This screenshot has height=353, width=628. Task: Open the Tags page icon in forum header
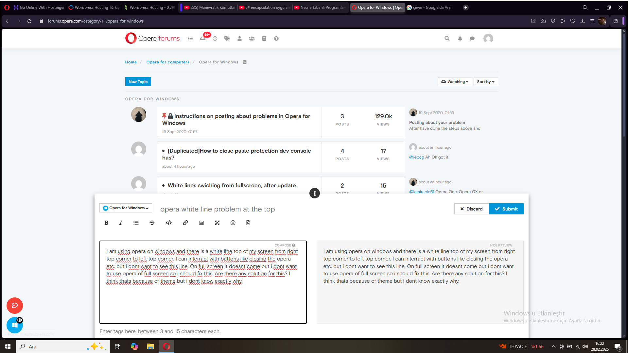pos(227,39)
